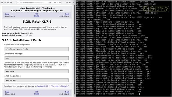The image size is (172, 97).
Task: Click terminal line checking for timezone_t
Action: 93,20
